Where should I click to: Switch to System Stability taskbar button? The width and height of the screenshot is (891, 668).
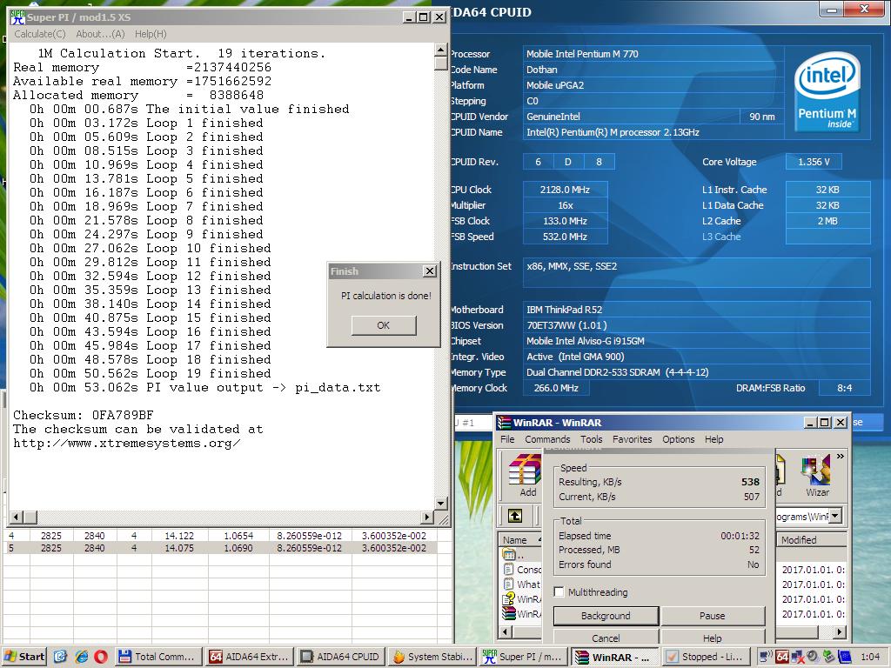pos(433,657)
